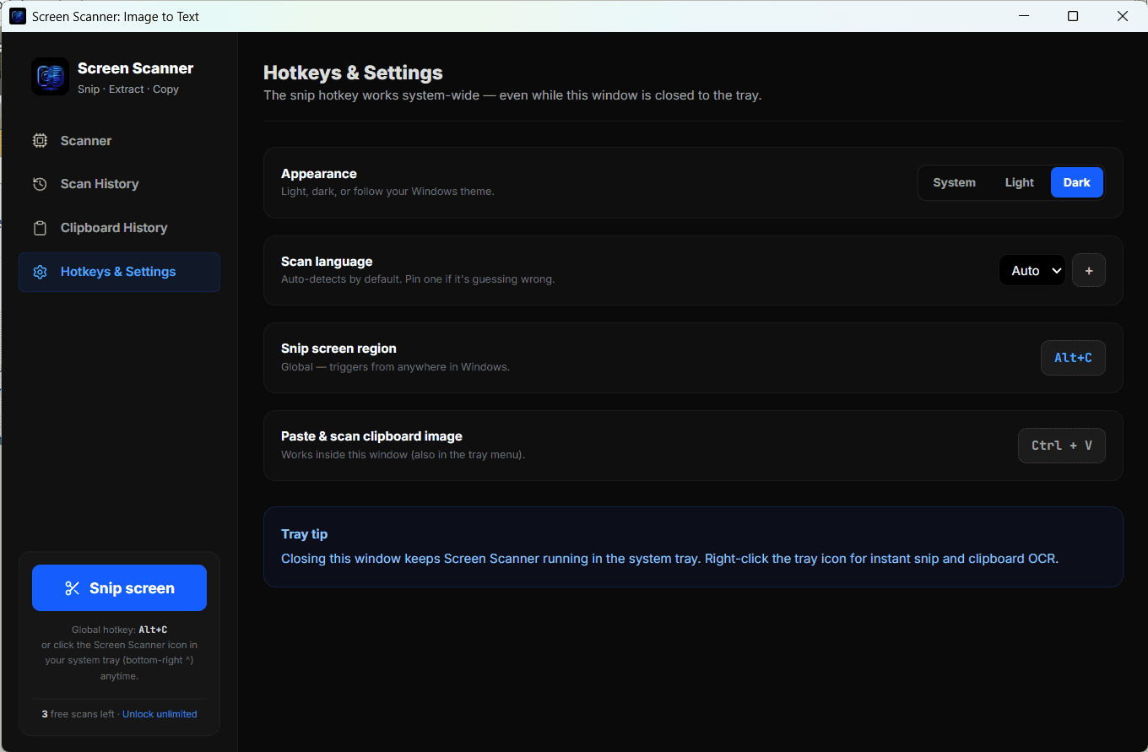
Task: Click "Light, dark, or follow your Windows theme." text
Action: [387, 192]
